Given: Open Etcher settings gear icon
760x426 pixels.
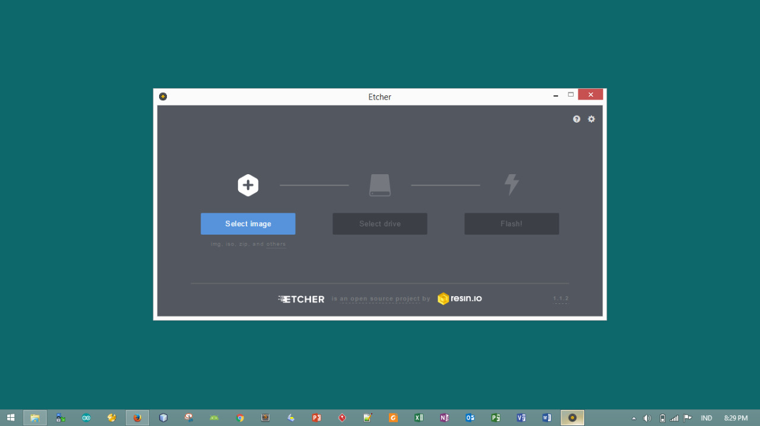Looking at the screenshot, I should click(x=591, y=119).
